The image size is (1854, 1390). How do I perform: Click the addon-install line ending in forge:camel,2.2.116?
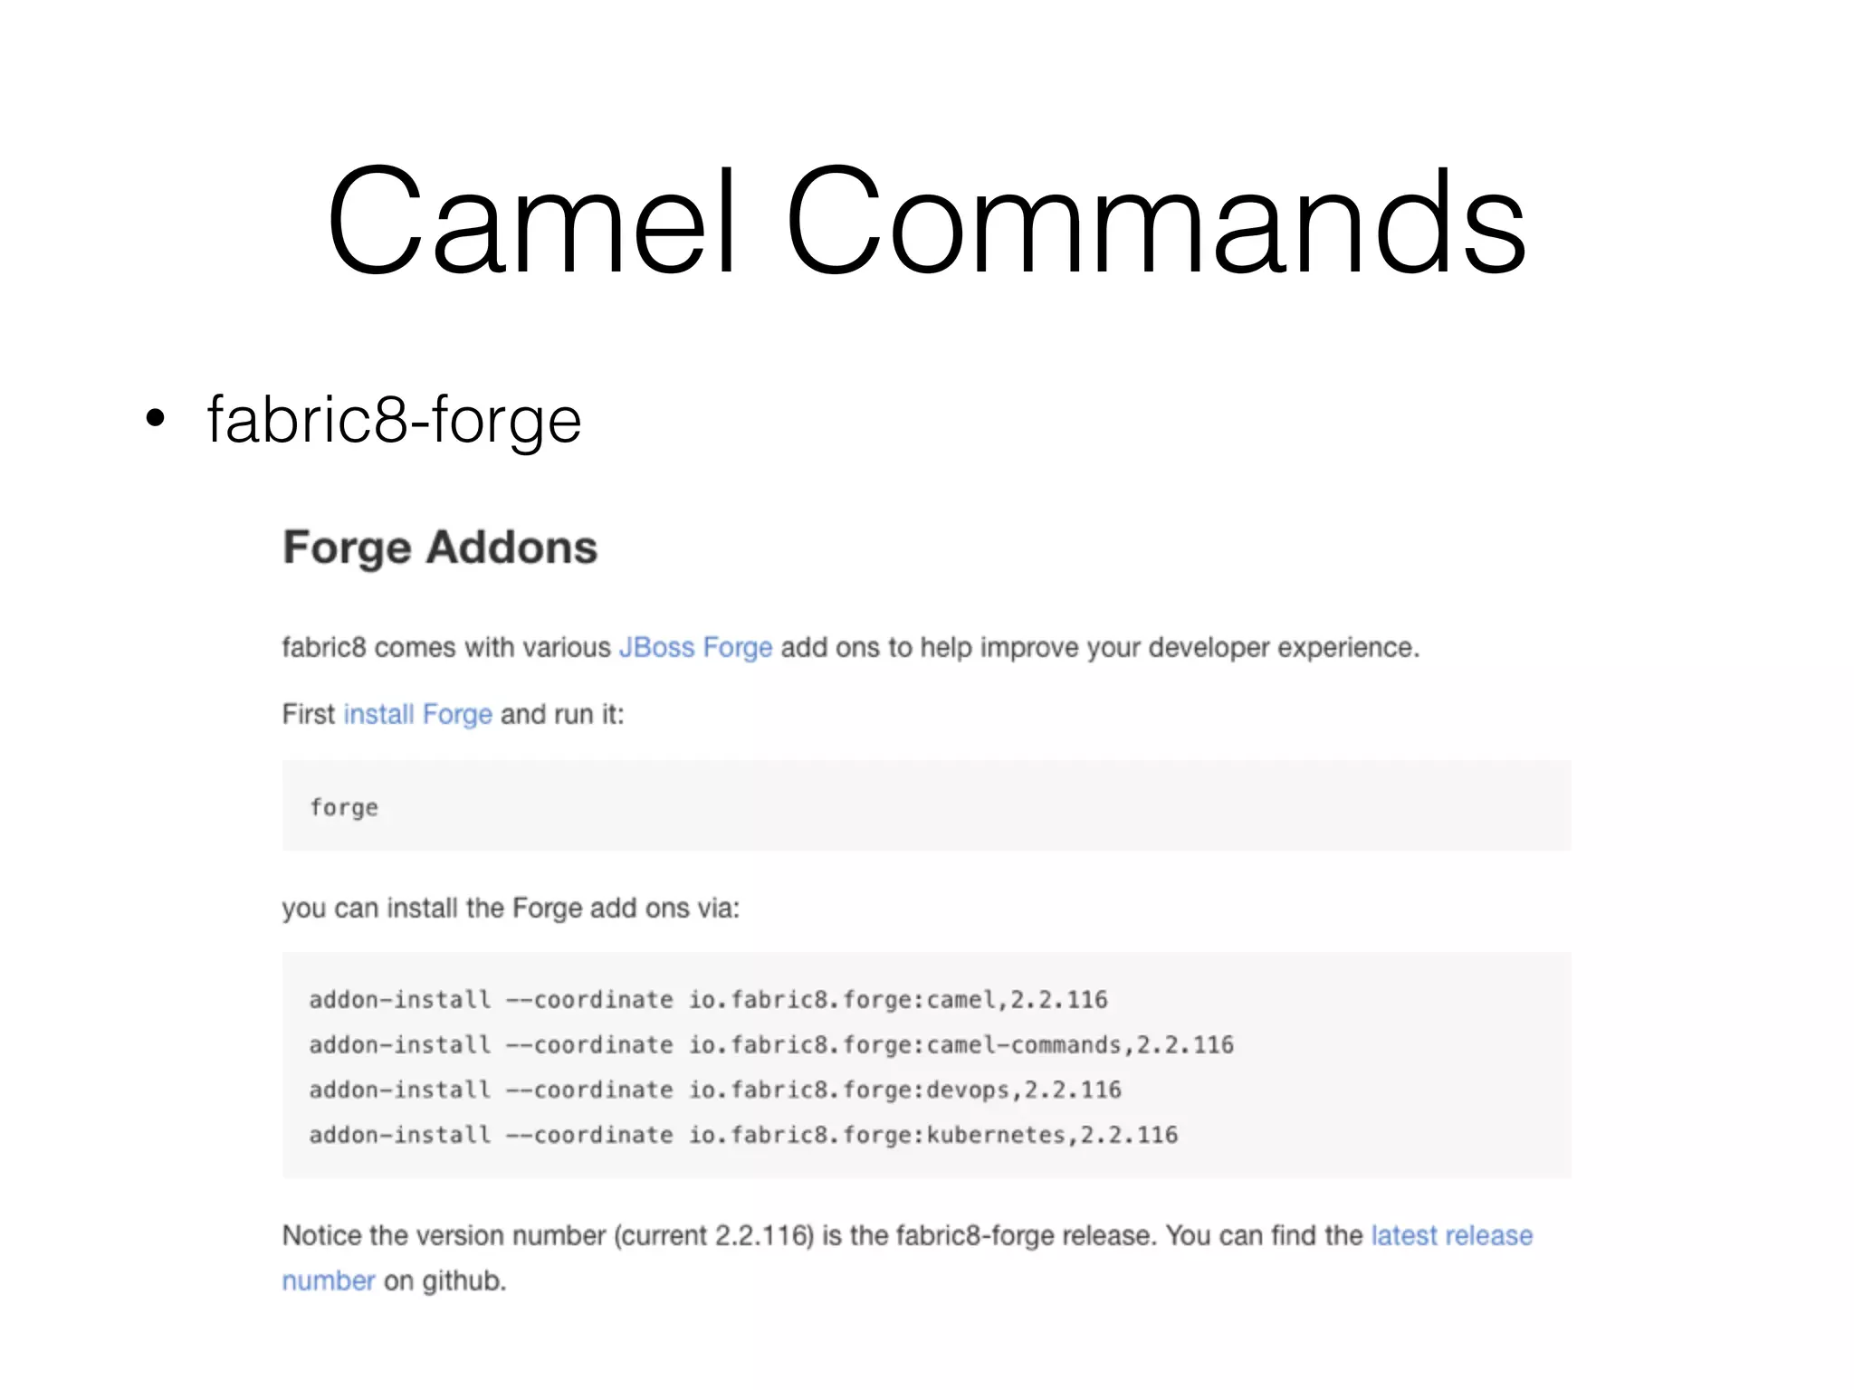pos(708,1000)
